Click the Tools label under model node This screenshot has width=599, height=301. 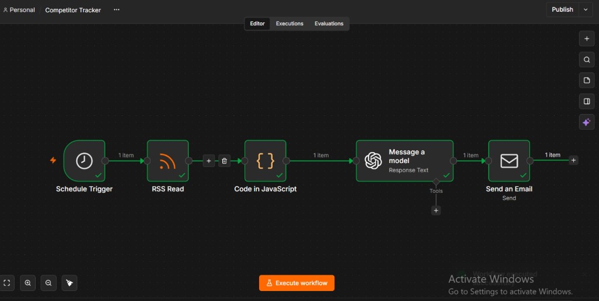pos(436,191)
